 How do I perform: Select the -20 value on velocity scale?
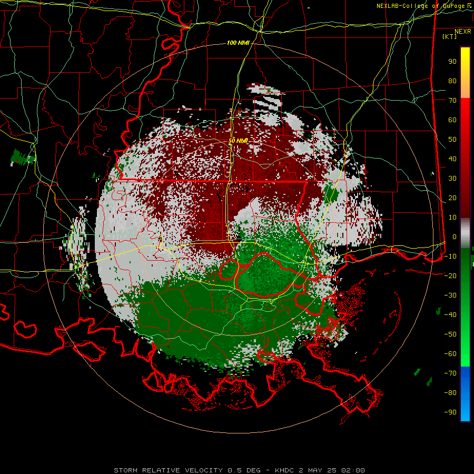pyautogui.click(x=450, y=276)
